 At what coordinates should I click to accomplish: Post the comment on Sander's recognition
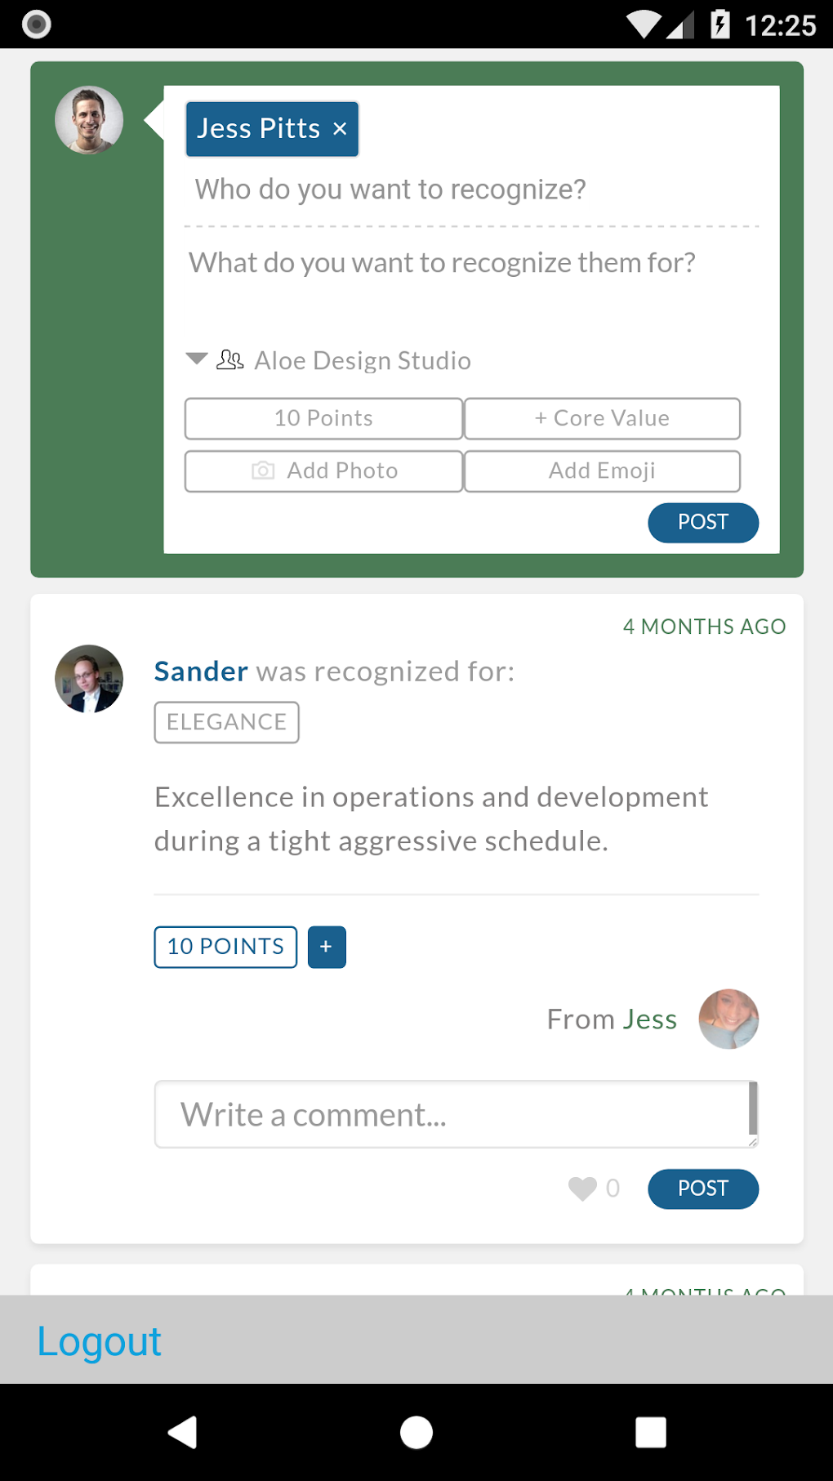click(702, 1189)
